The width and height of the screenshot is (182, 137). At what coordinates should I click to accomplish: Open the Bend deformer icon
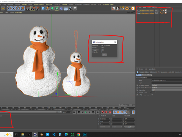click(x=61, y=8)
